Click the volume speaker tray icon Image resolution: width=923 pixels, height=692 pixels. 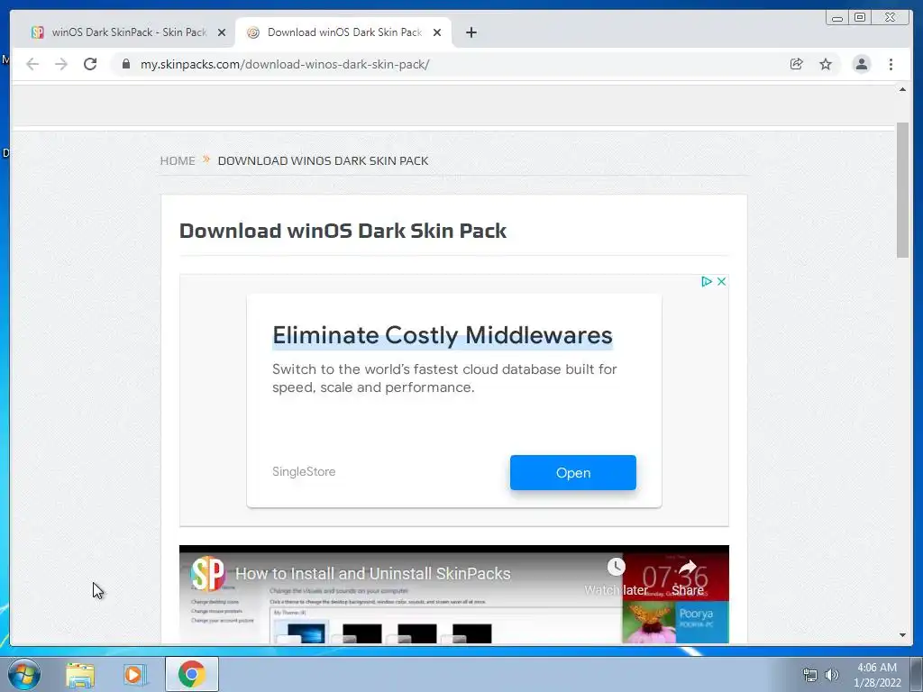[x=832, y=675]
